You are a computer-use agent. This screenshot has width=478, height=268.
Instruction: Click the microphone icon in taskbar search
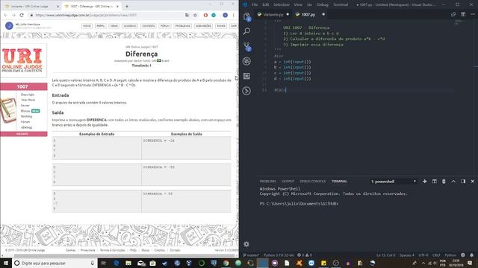92,263
